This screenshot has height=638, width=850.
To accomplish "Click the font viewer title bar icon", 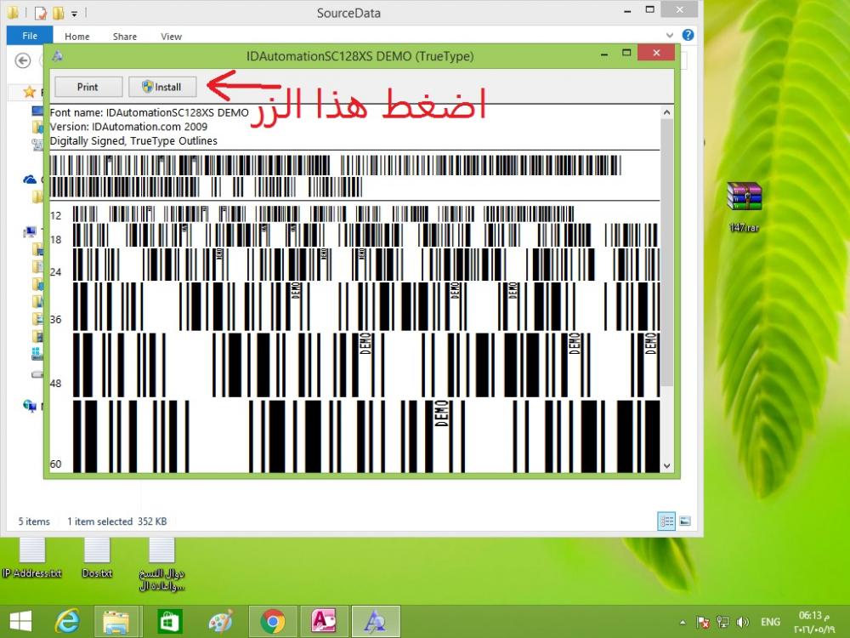I will coord(58,56).
